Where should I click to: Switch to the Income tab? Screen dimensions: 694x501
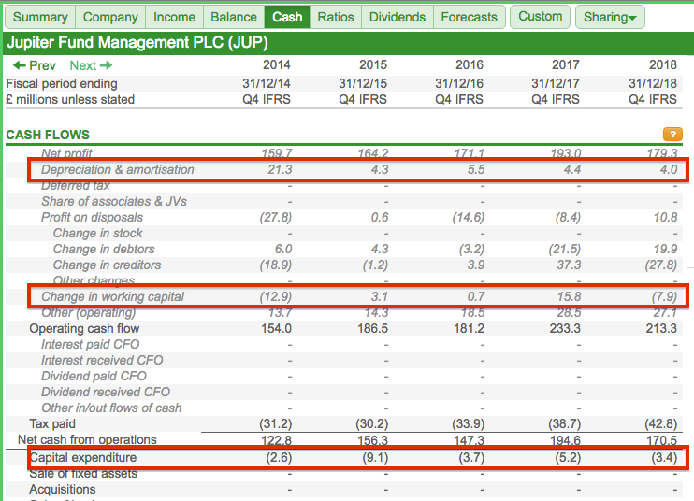174,17
